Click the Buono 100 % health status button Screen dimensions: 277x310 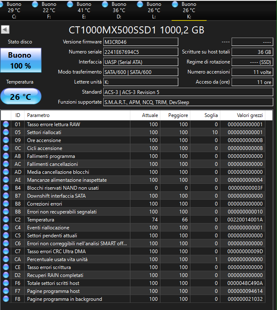[21, 60]
